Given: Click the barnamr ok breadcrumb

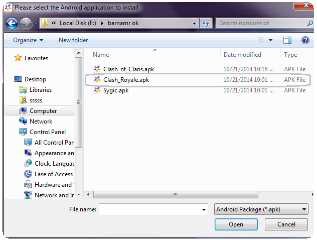Looking at the screenshot, I should 123,23.
